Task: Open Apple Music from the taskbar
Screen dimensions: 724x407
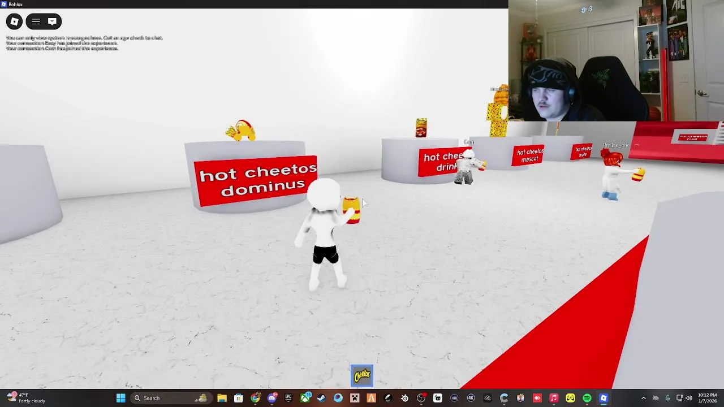Action: [554, 398]
